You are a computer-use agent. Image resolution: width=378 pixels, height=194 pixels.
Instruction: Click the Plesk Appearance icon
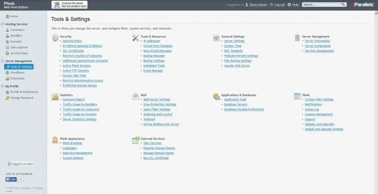point(55,140)
